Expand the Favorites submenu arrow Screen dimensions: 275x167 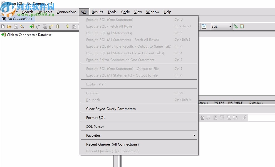(194, 135)
